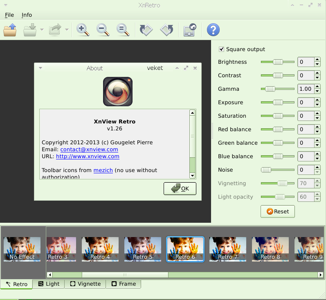Select the Retro 7 effect thumbnail

pos(228,249)
